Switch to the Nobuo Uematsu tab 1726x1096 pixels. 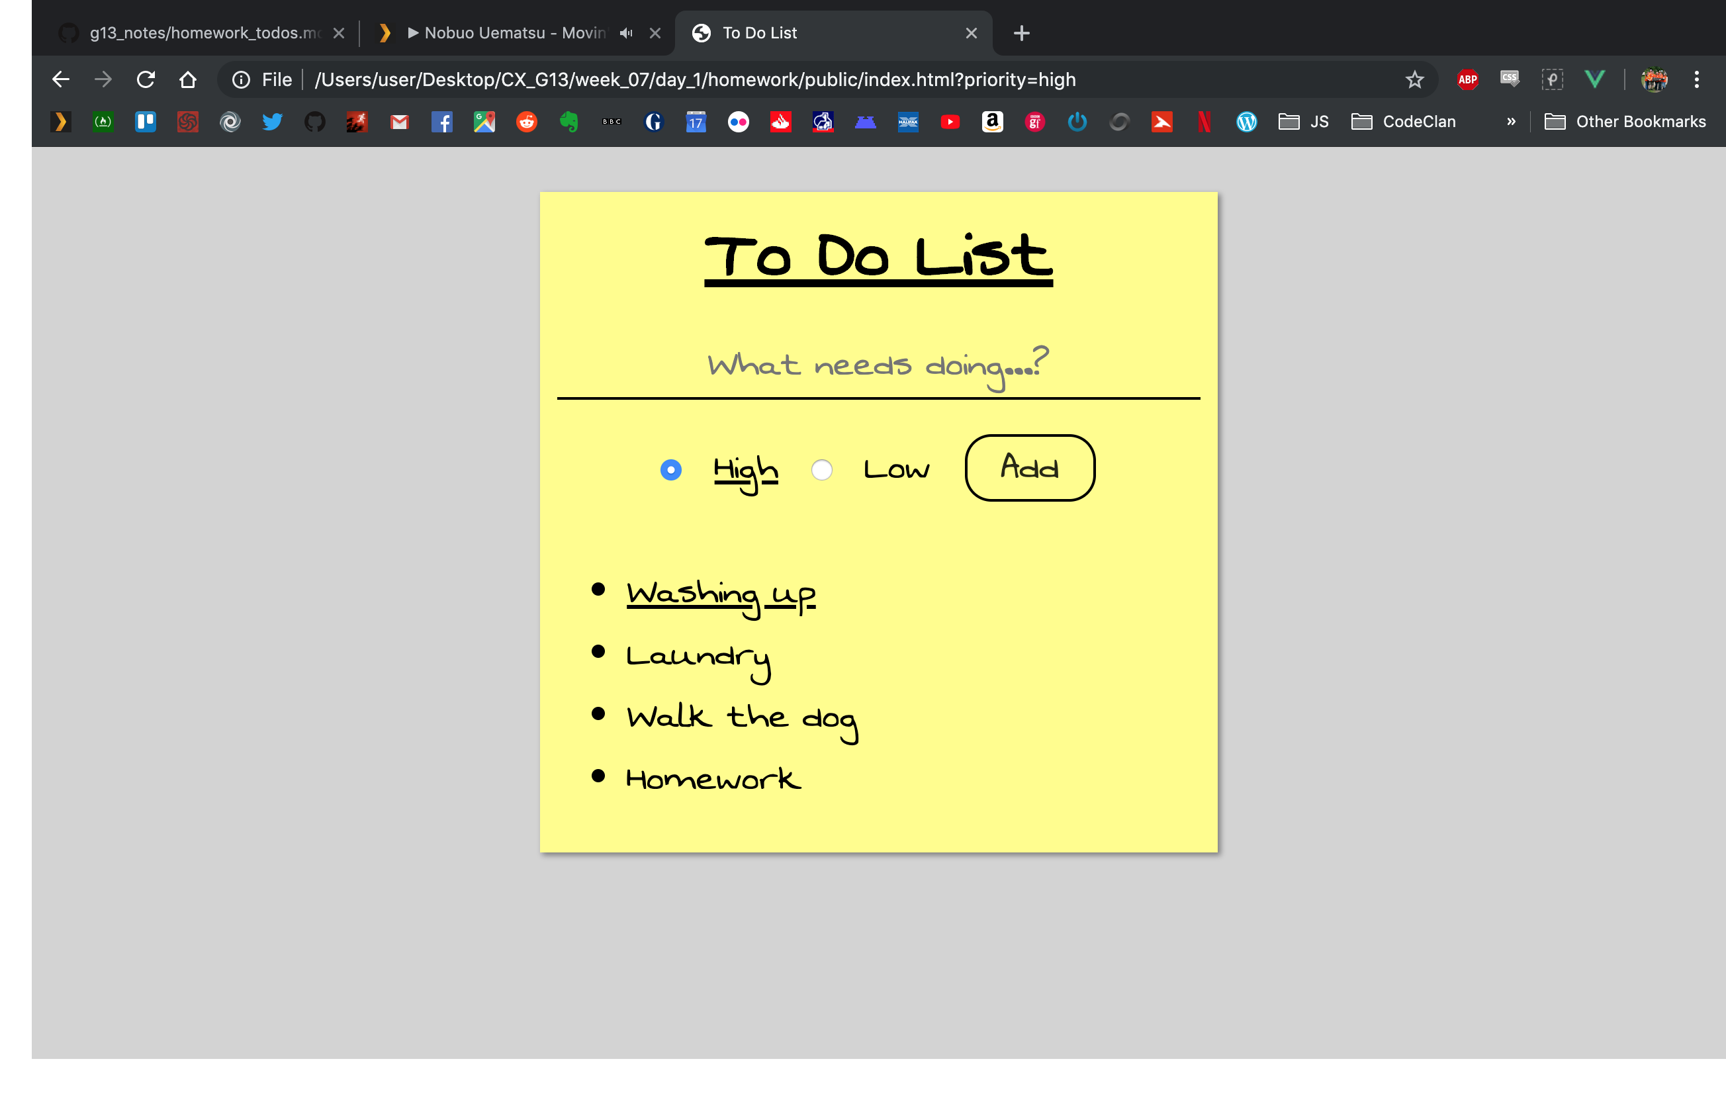(x=506, y=33)
